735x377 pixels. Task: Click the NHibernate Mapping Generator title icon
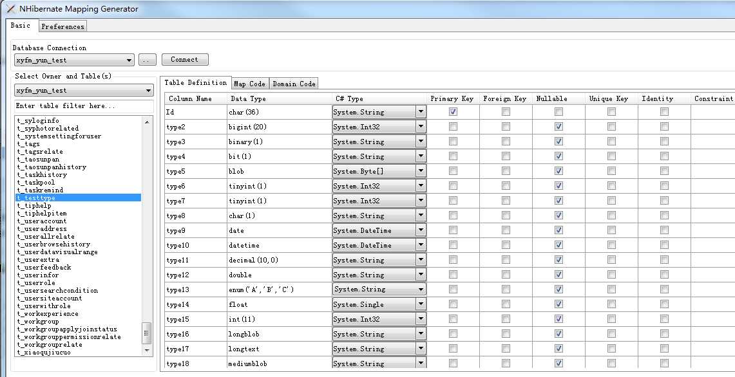(10, 8)
